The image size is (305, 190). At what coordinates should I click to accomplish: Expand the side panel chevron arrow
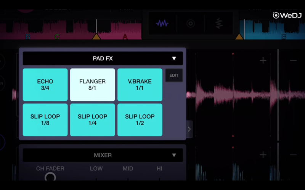[189, 129]
